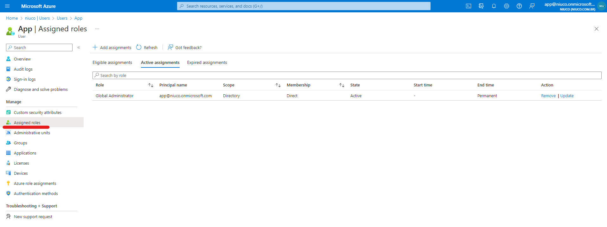Open the Expired assignments tab
Viewport: 607px width, 227px height.
click(207, 62)
